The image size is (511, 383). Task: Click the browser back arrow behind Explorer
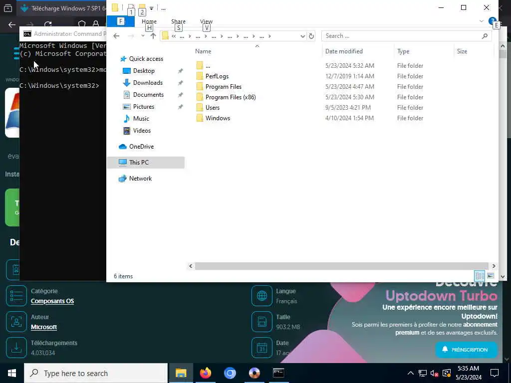tap(12, 25)
